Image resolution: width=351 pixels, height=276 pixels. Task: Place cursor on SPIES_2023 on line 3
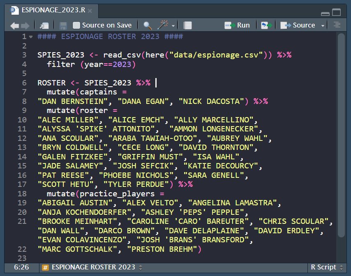point(61,55)
